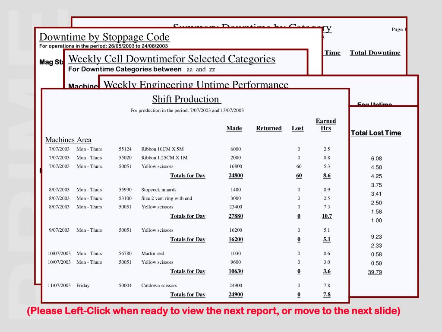Click day total Earned Hrs 7.8 underlined

coord(327,294)
